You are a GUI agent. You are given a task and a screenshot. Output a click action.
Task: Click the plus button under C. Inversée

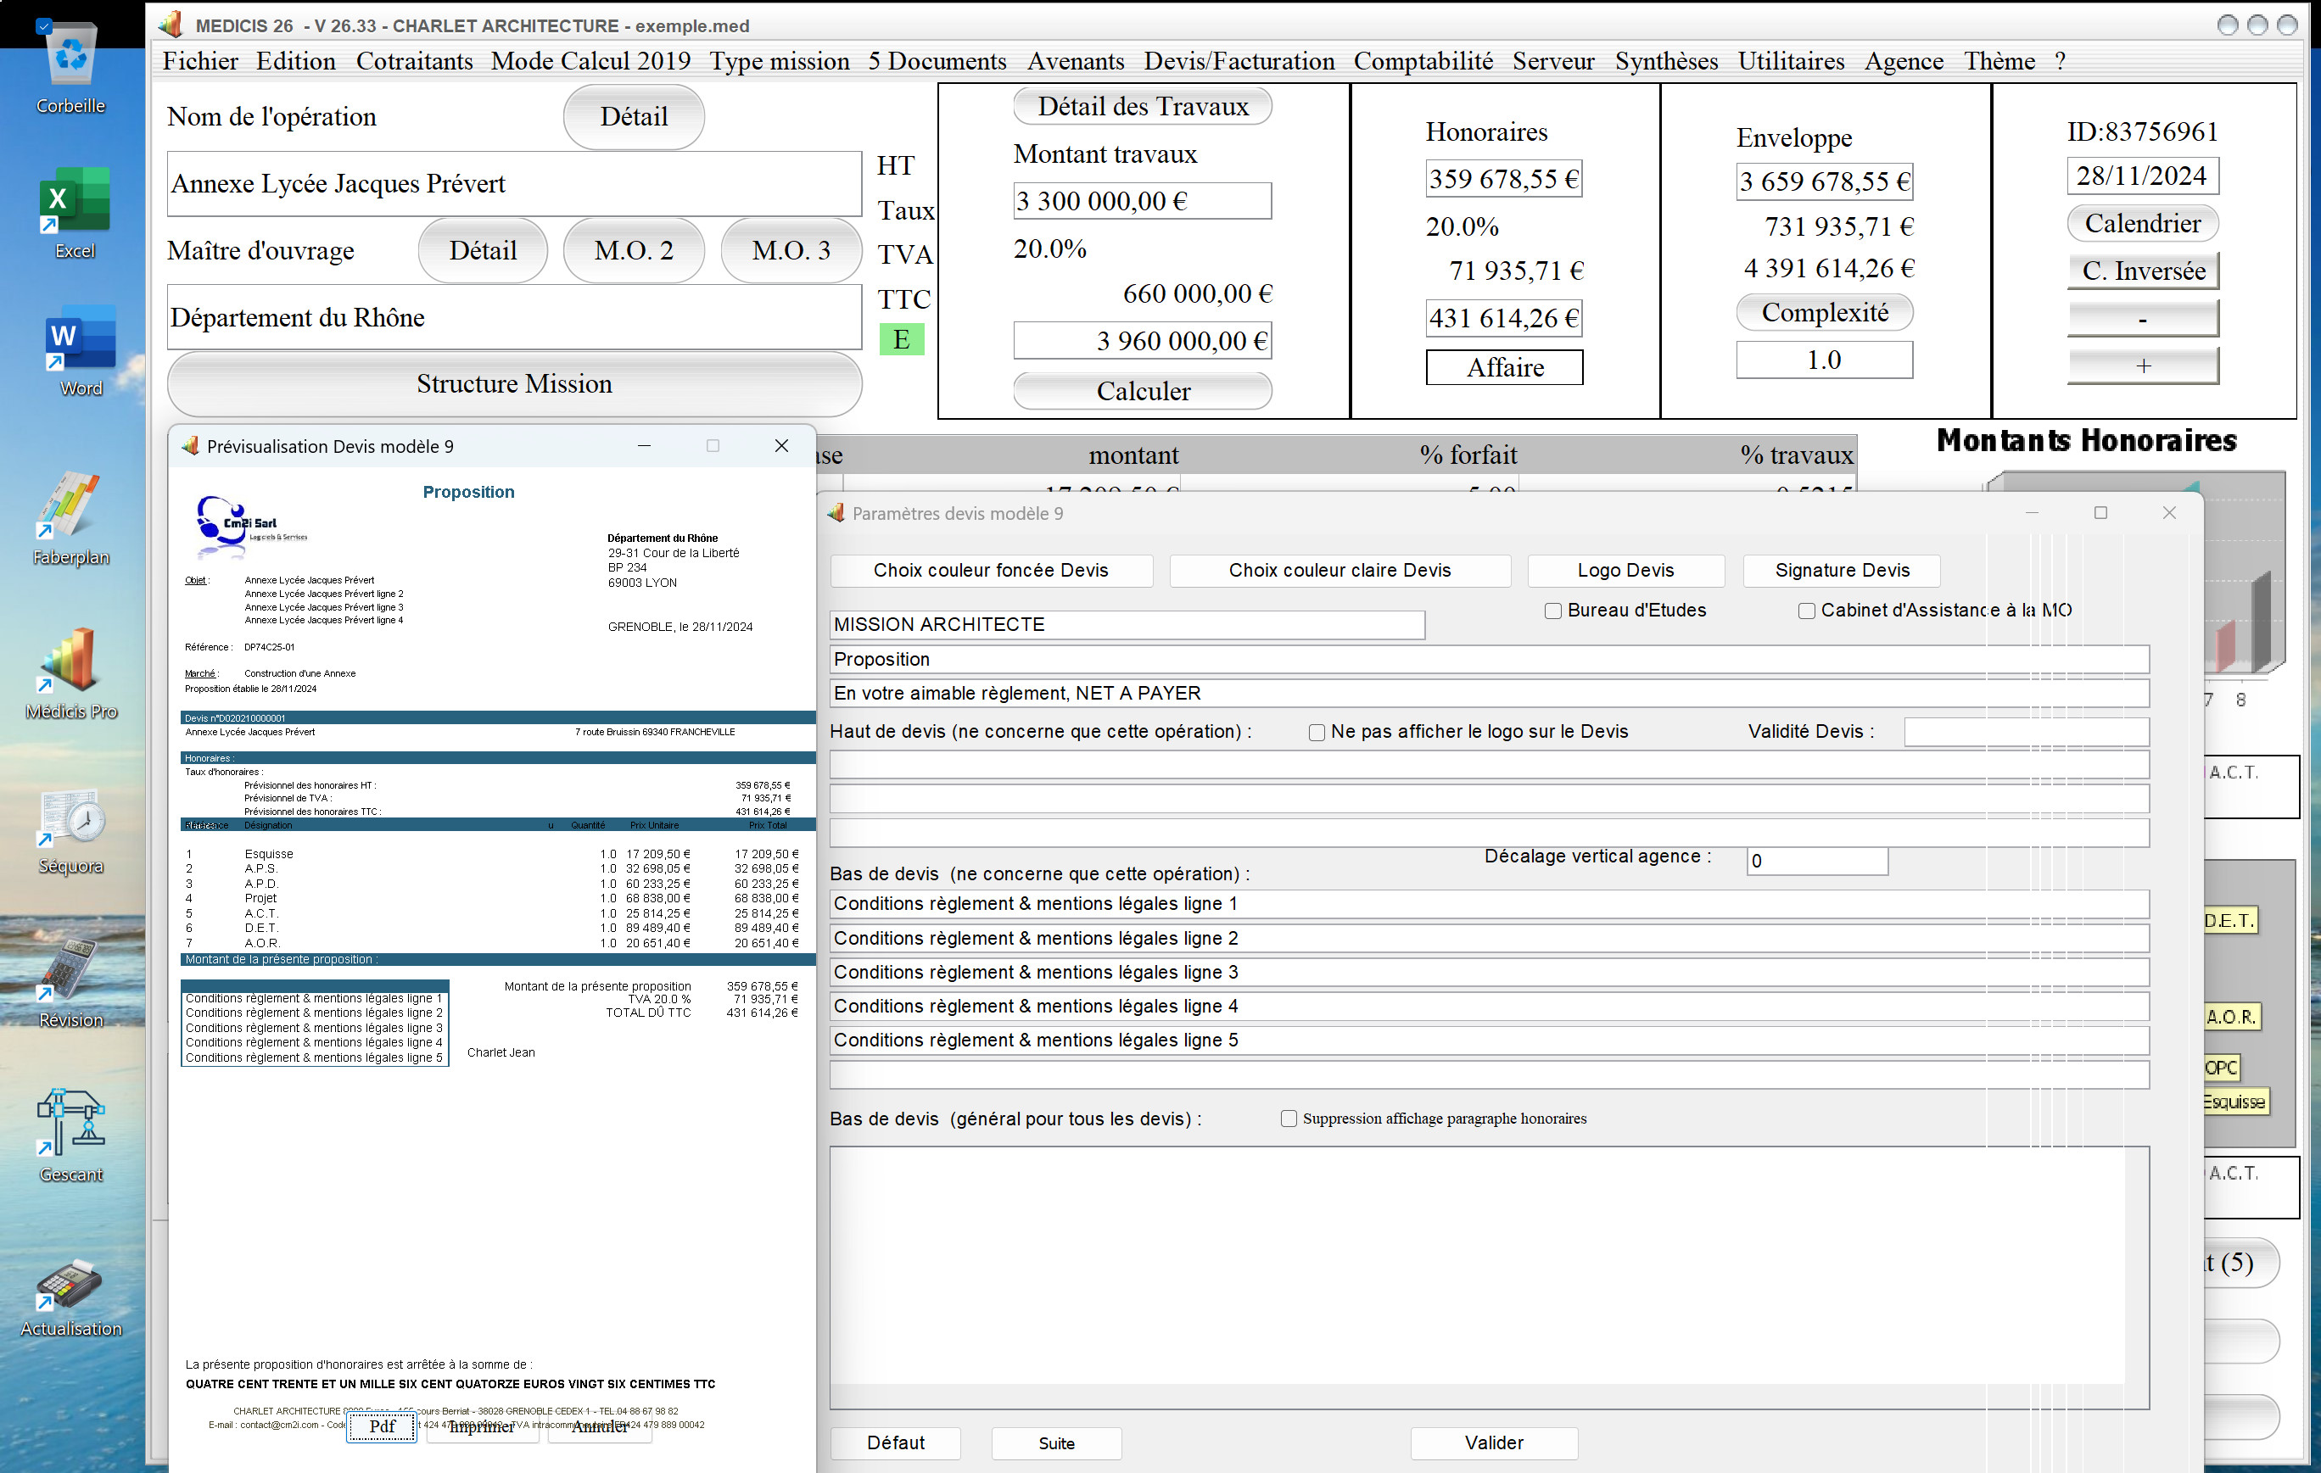point(2143,365)
